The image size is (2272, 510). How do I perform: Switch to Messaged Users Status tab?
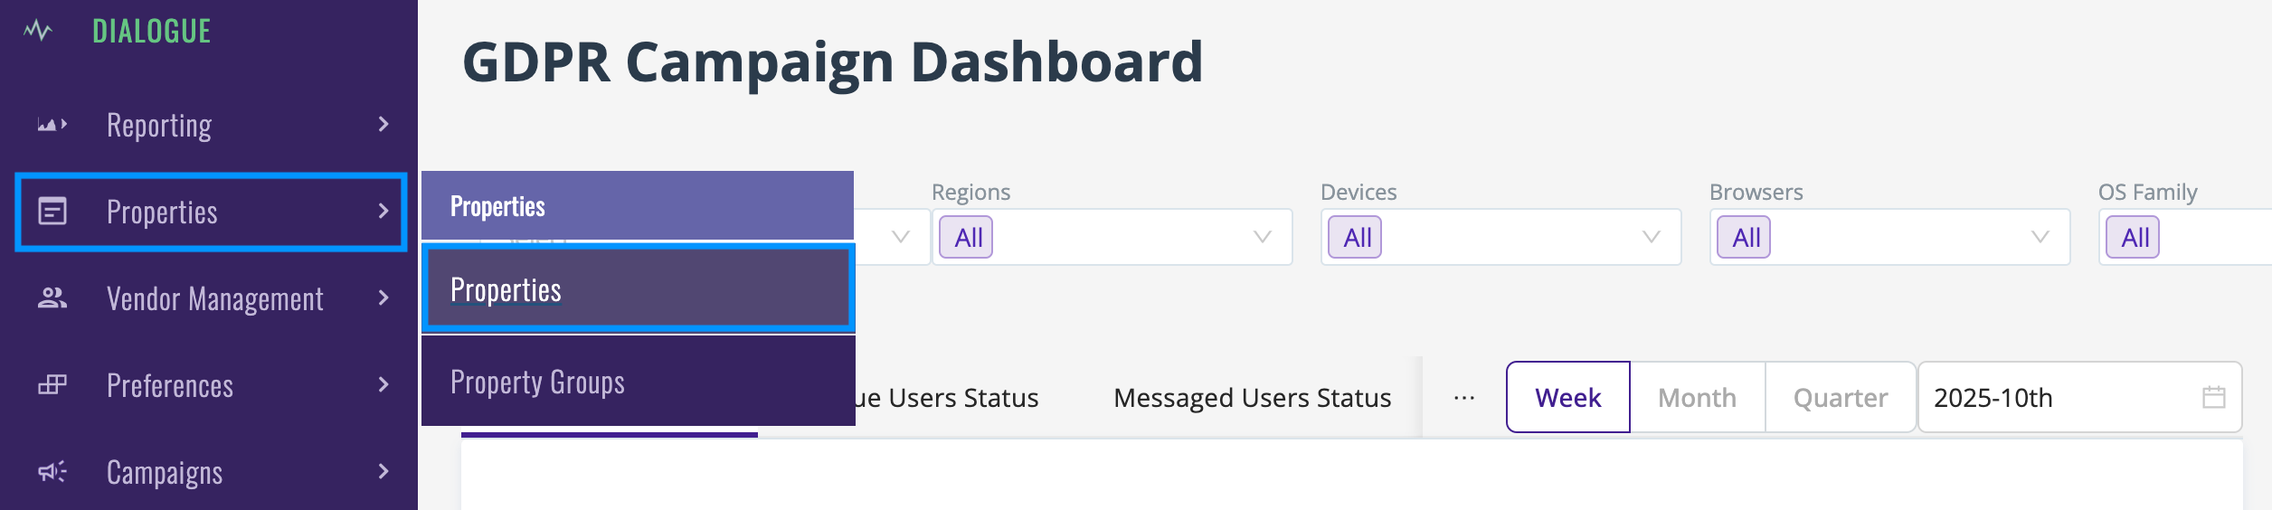(1252, 398)
